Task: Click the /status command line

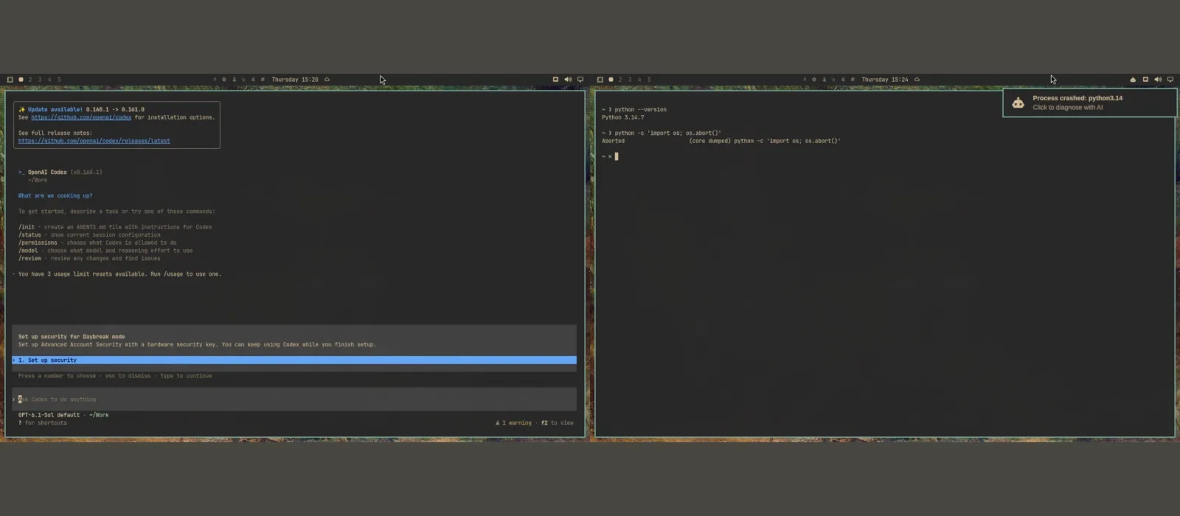Action: 89,235
